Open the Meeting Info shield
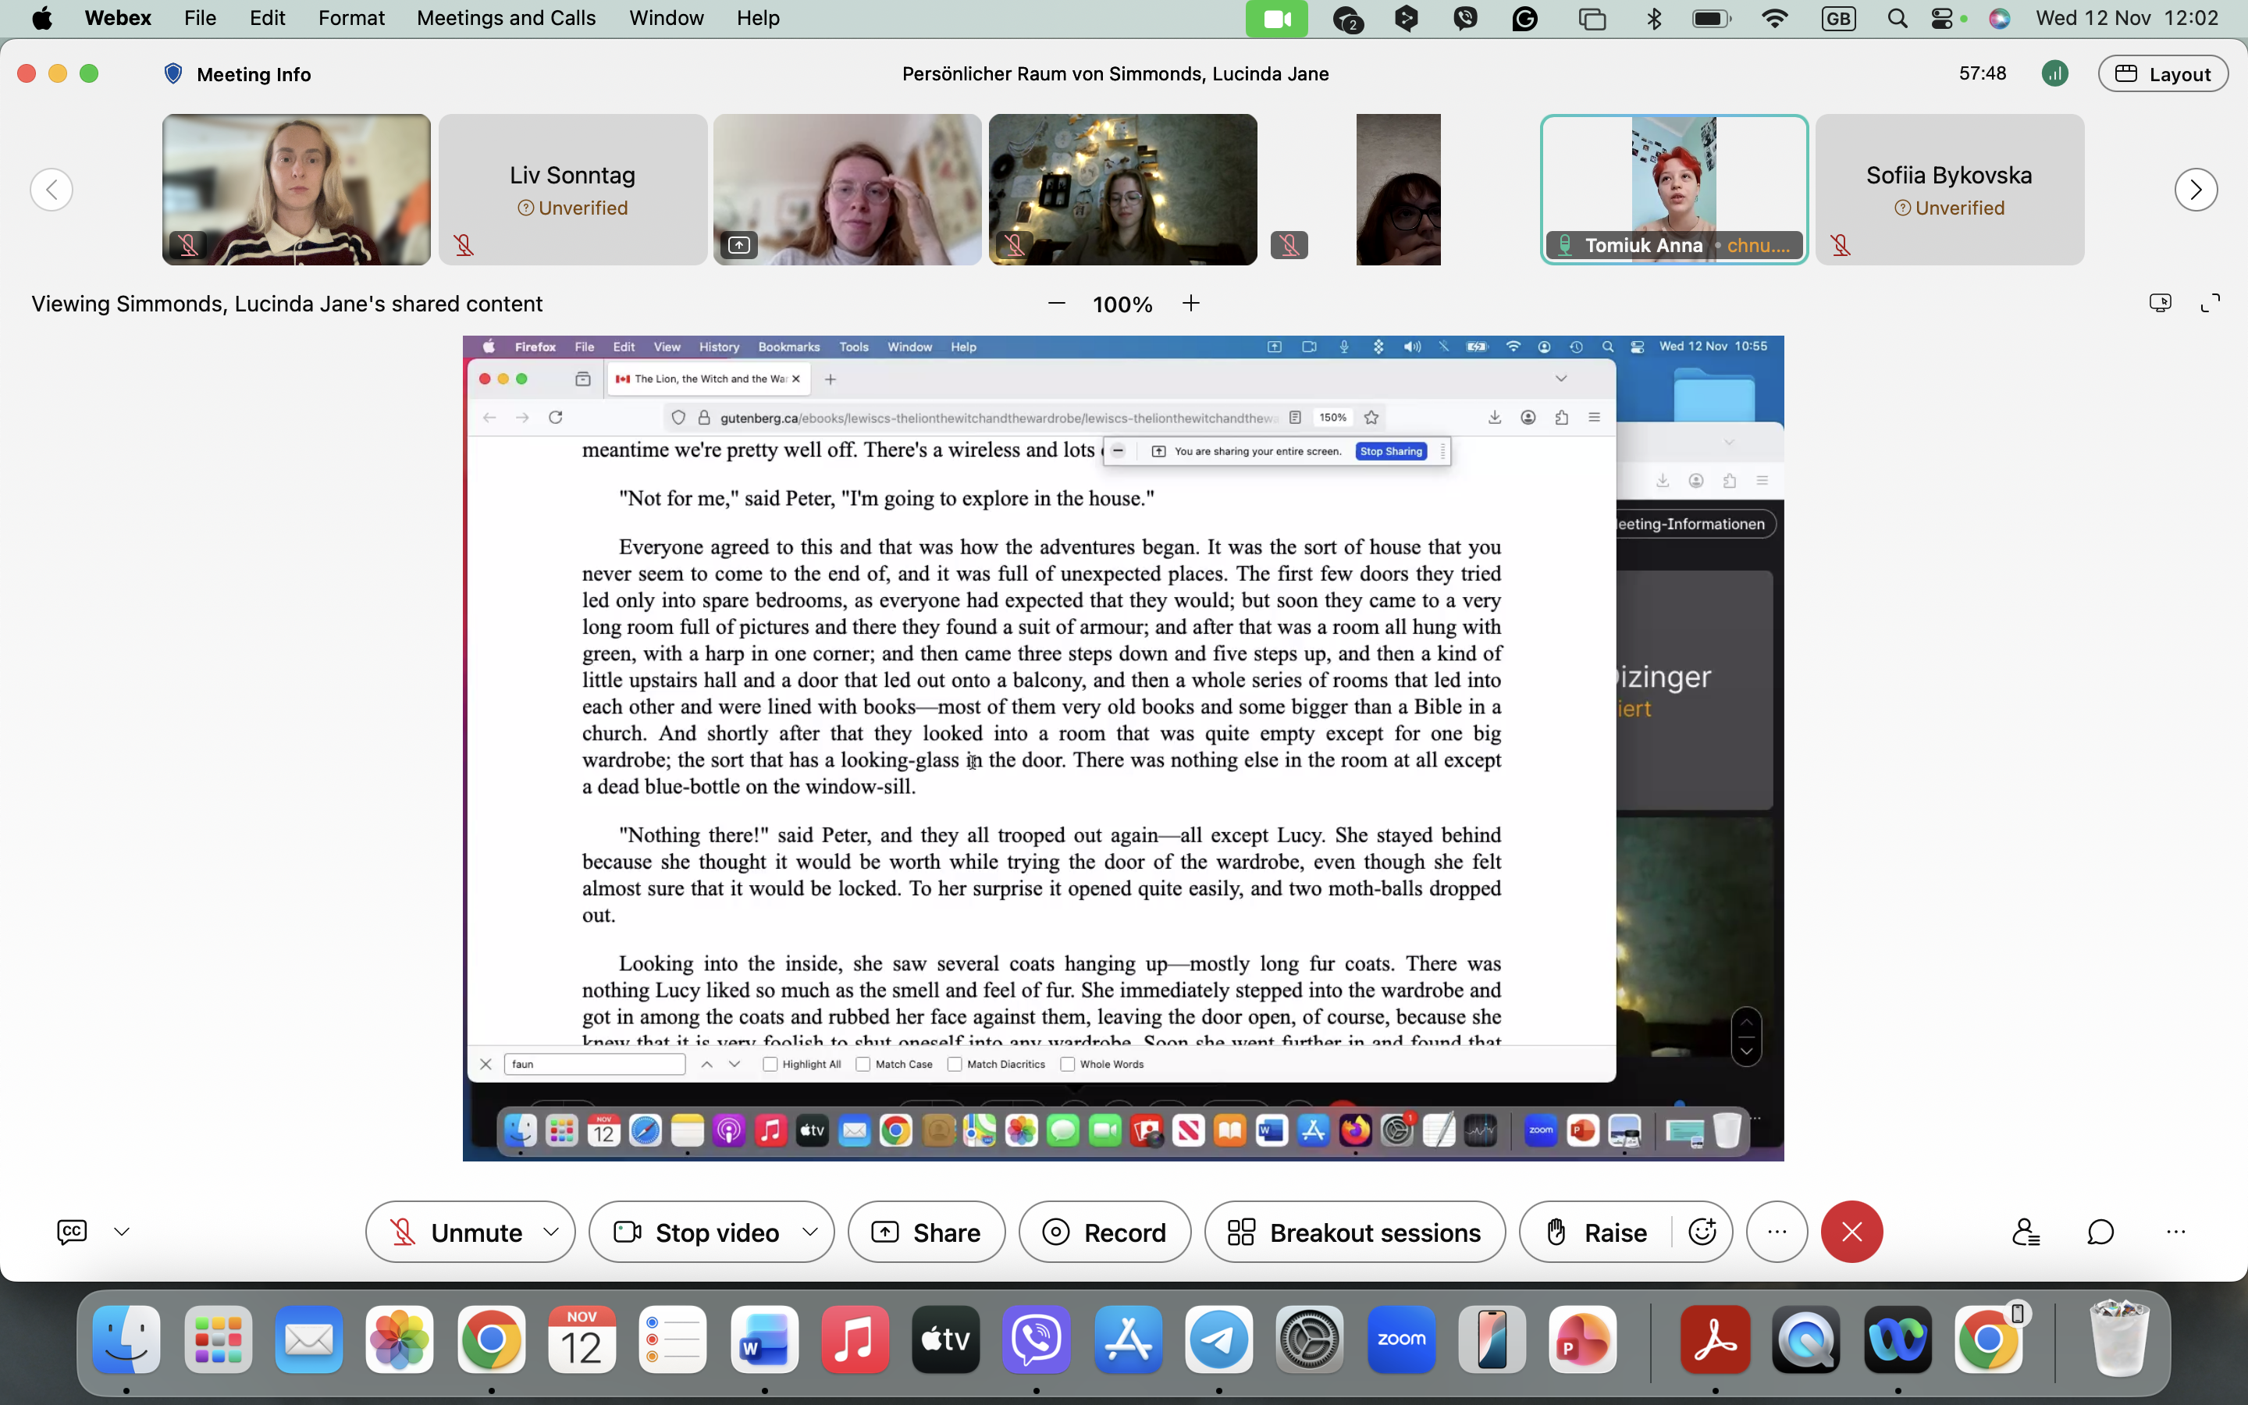 (173, 73)
